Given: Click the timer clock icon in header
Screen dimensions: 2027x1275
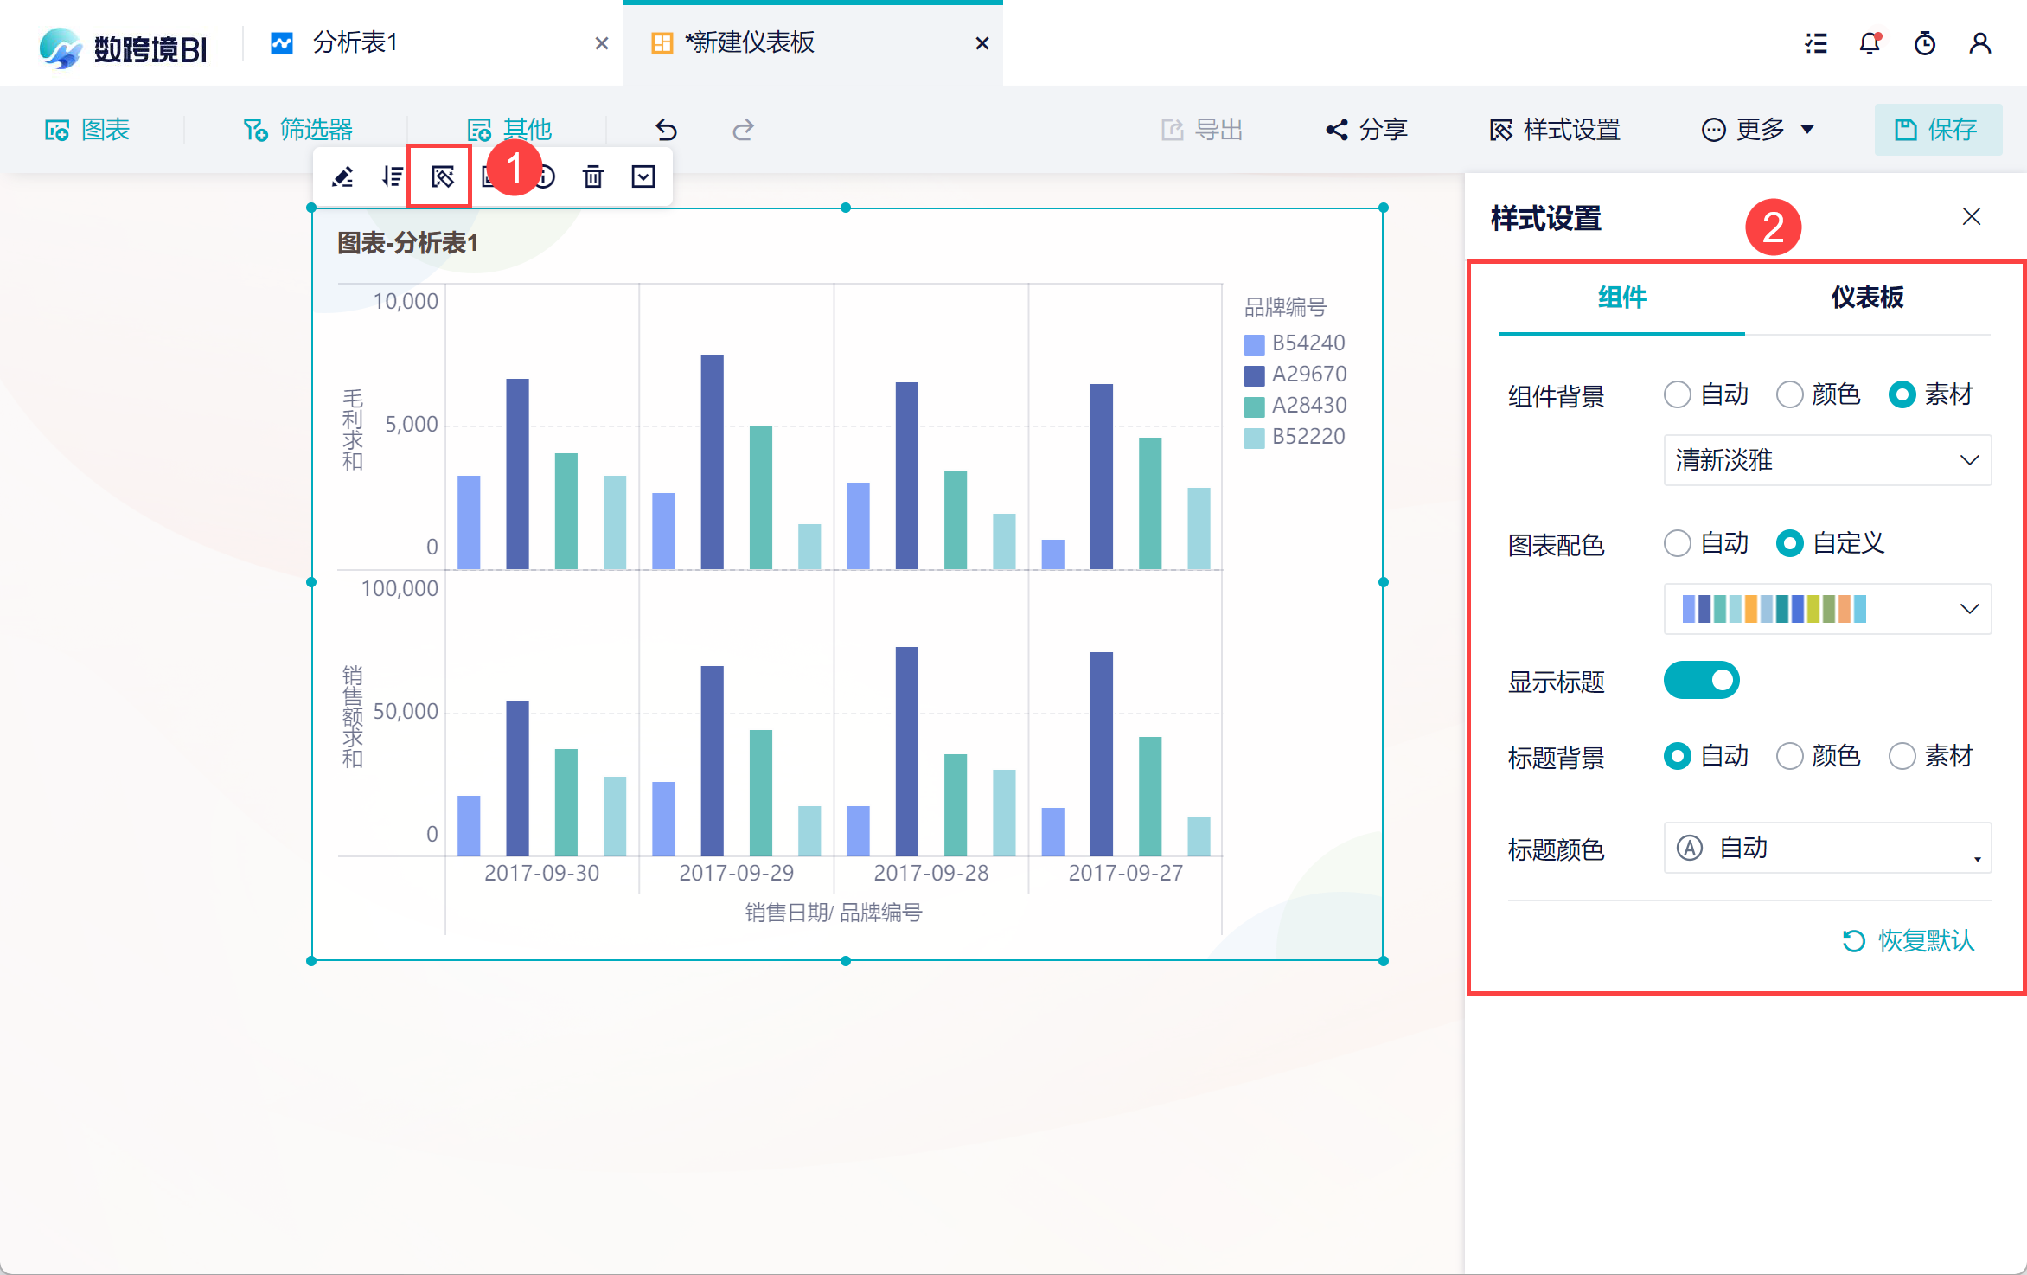Looking at the screenshot, I should click(1925, 43).
